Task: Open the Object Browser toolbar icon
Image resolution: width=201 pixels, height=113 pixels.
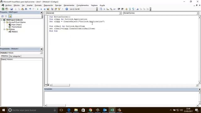Action: click(x=59, y=9)
